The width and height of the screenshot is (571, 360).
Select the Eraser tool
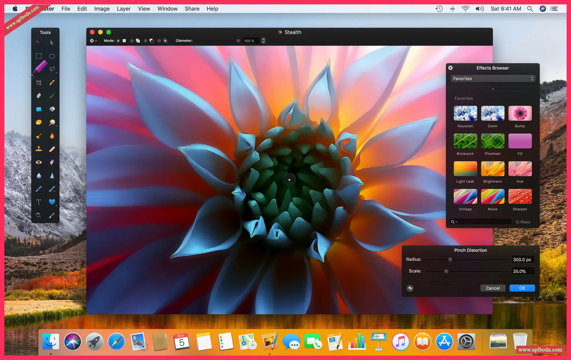[39, 96]
